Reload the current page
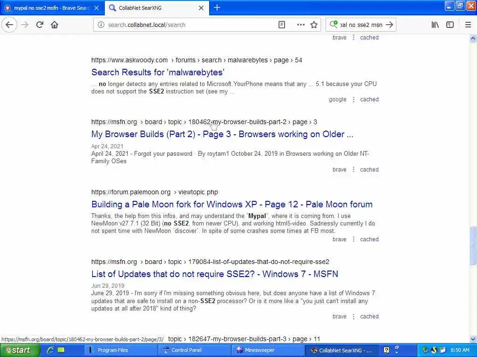This screenshot has height=357, width=477. 40,25
